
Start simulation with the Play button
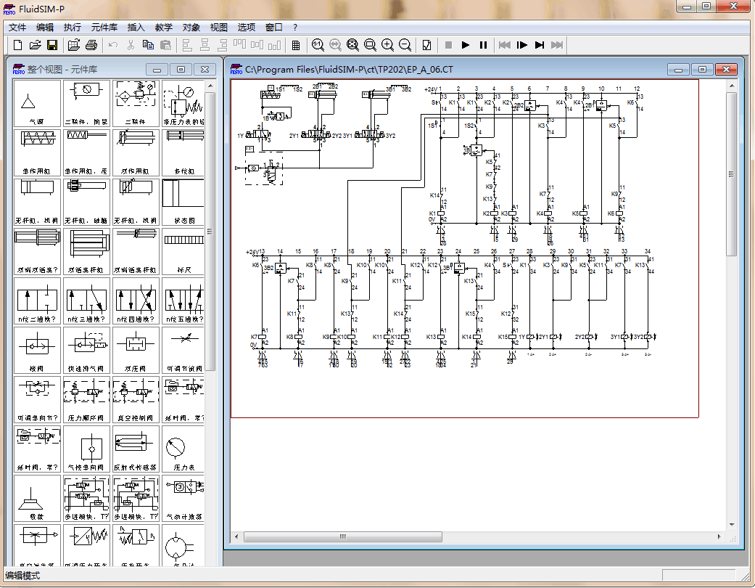point(466,45)
